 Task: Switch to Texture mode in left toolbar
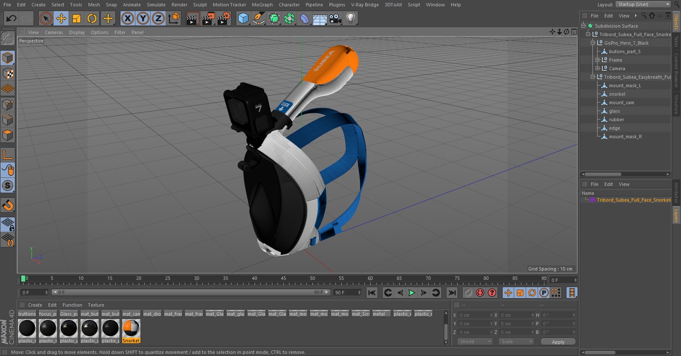click(x=8, y=73)
